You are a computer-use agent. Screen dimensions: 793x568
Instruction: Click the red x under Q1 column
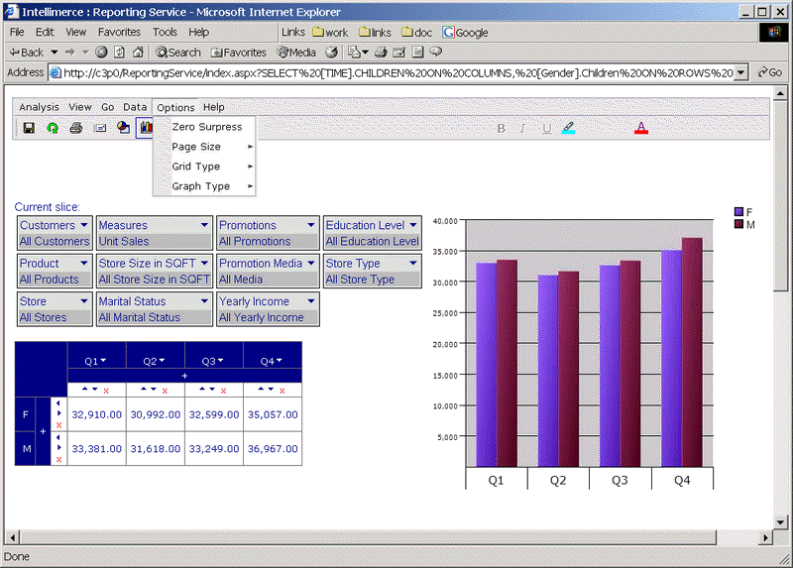(x=106, y=391)
